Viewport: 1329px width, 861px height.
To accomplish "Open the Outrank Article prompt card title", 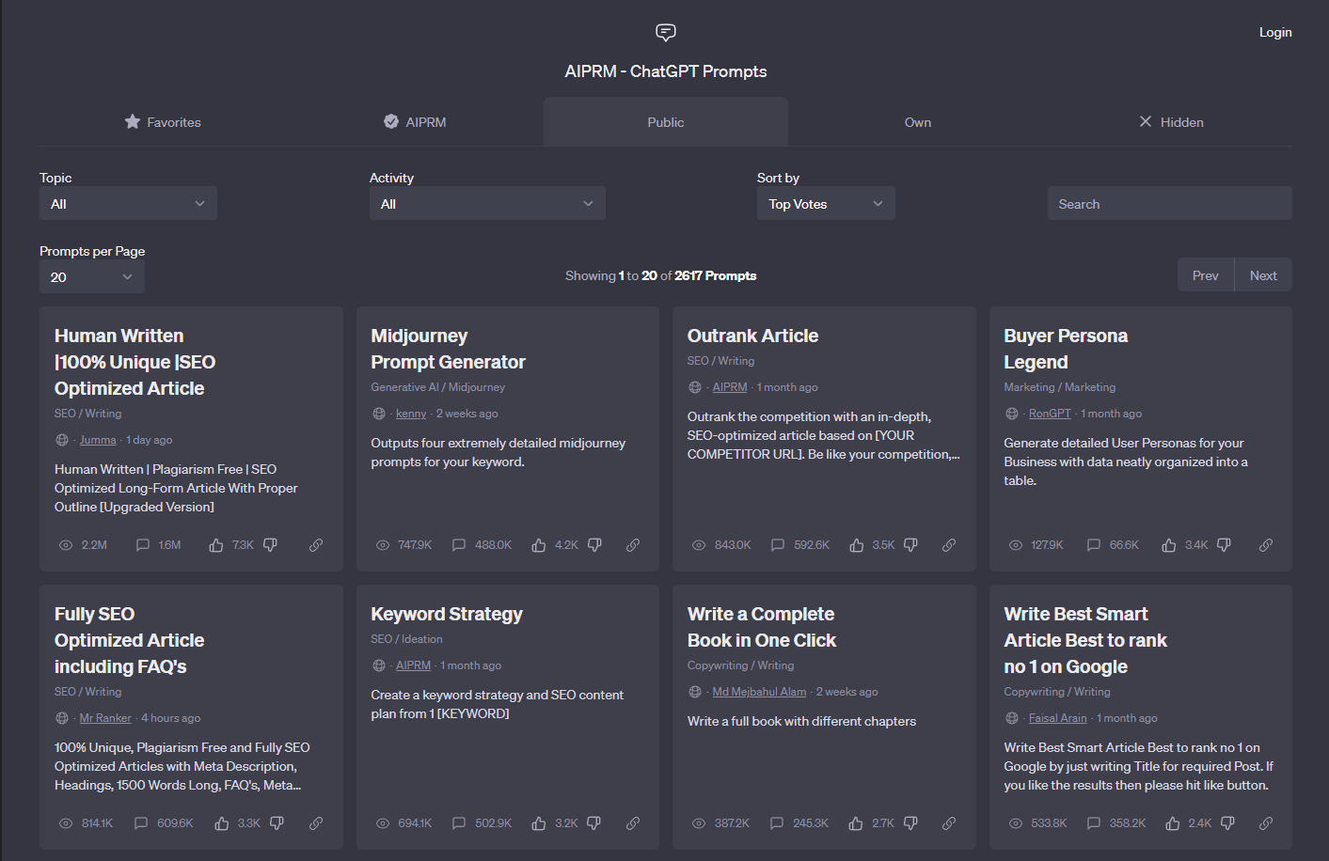I will 752,336.
